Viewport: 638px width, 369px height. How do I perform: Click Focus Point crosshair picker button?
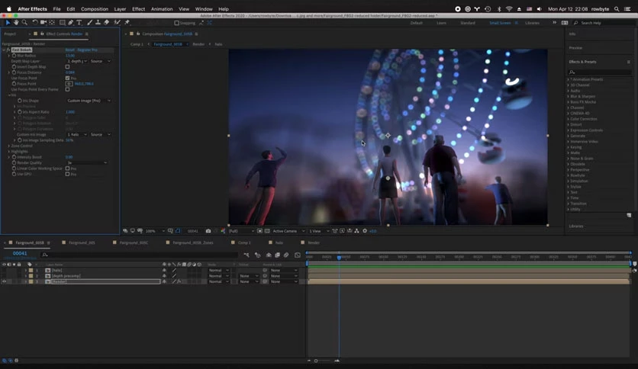tap(69, 84)
